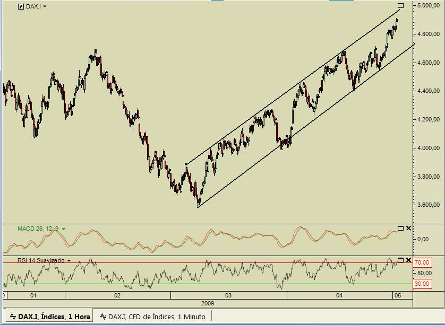Expand the DAX.I symbol dropdown arrow

click(x=45, y=6)
